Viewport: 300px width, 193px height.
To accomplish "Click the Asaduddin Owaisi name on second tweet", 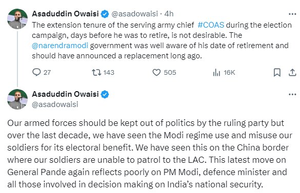I will [66, 94].
